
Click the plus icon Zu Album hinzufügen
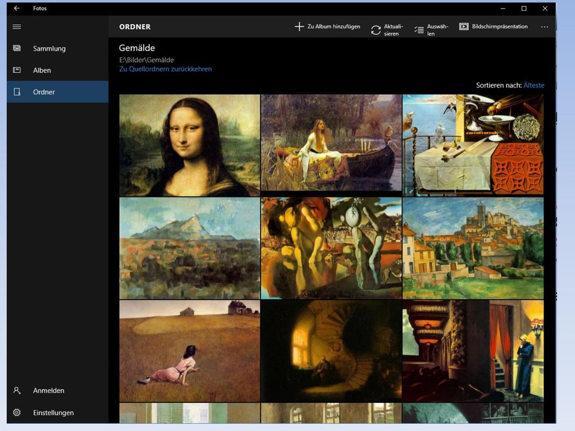[299, 26]
